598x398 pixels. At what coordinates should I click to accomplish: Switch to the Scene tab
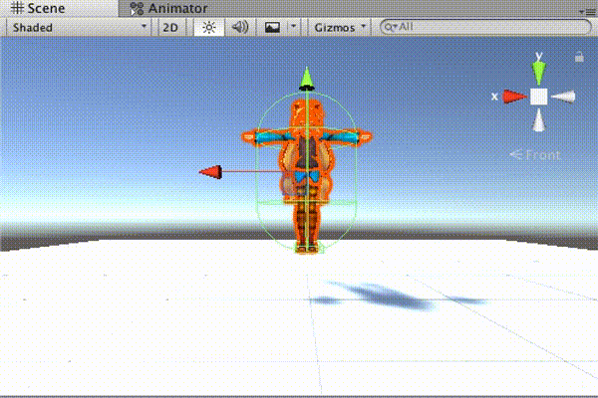pyautogui.click(x=38, y=8)
